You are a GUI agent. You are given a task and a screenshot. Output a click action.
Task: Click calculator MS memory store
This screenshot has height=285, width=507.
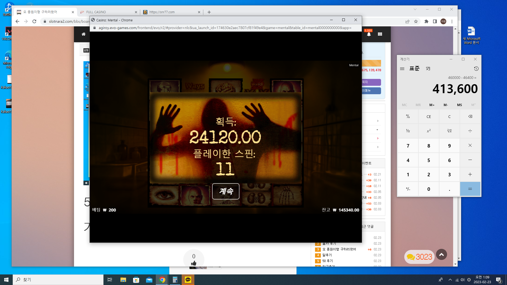pos(459,105)
